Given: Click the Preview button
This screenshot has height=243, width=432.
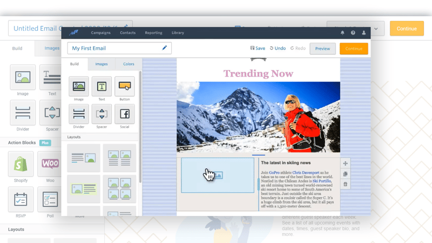Looking at the screenshot, I should coord(322,48).
